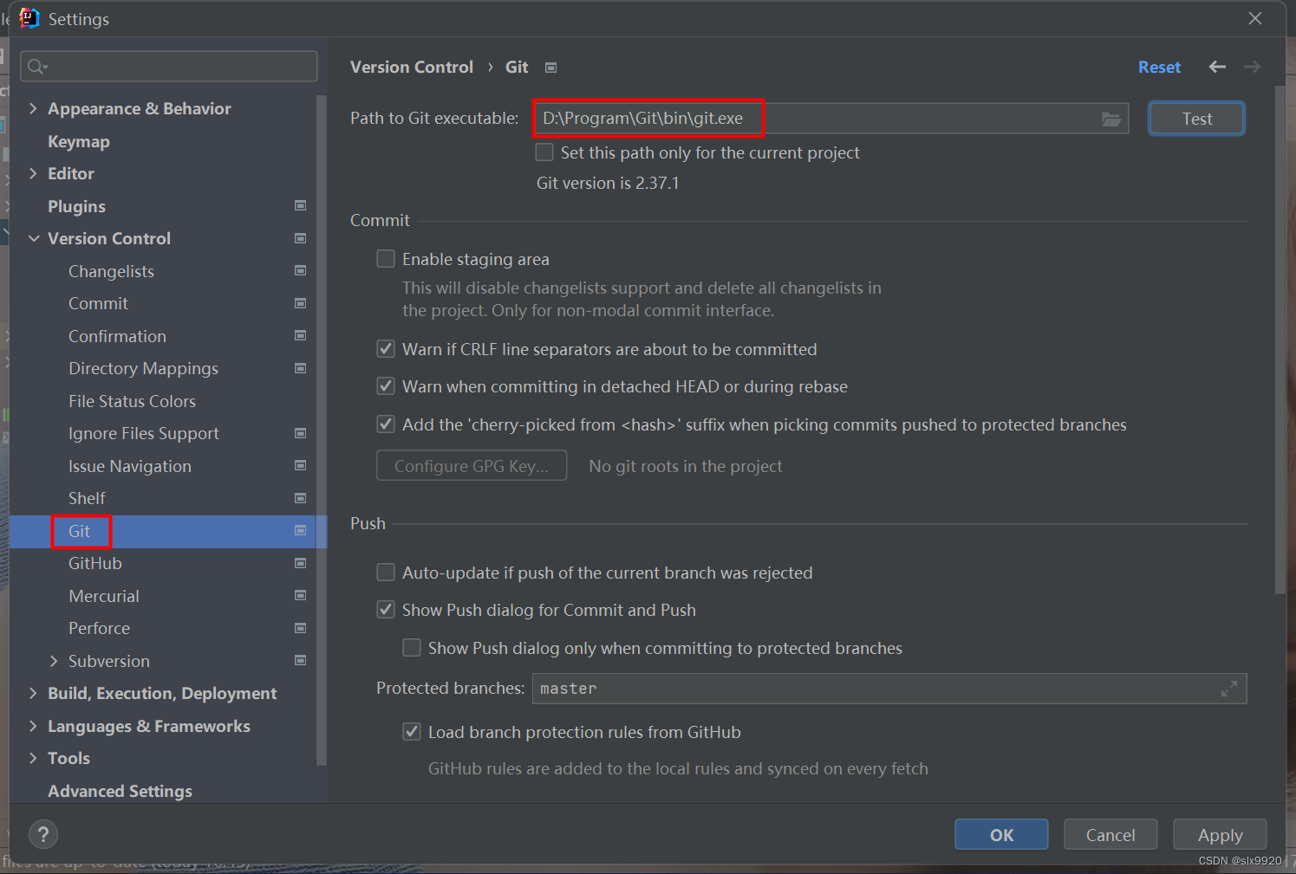Click project-level icon on Plugins row
Screen dimensions: 1296x874
[301, 205]
